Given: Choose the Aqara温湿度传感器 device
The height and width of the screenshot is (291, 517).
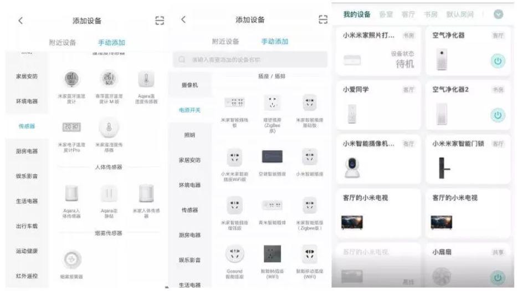Looking at the screenshot, I should tap(146, 79).
